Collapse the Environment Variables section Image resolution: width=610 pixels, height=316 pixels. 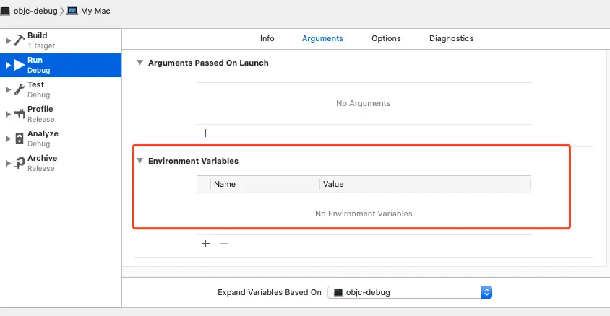click(140, 161)
